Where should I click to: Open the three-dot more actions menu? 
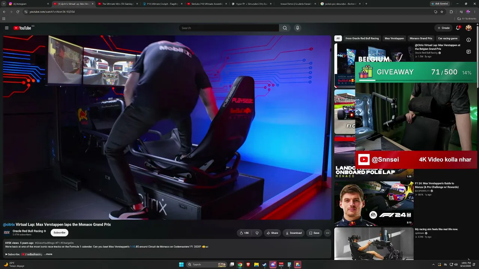pyautogui.click(x=327, y=233)
